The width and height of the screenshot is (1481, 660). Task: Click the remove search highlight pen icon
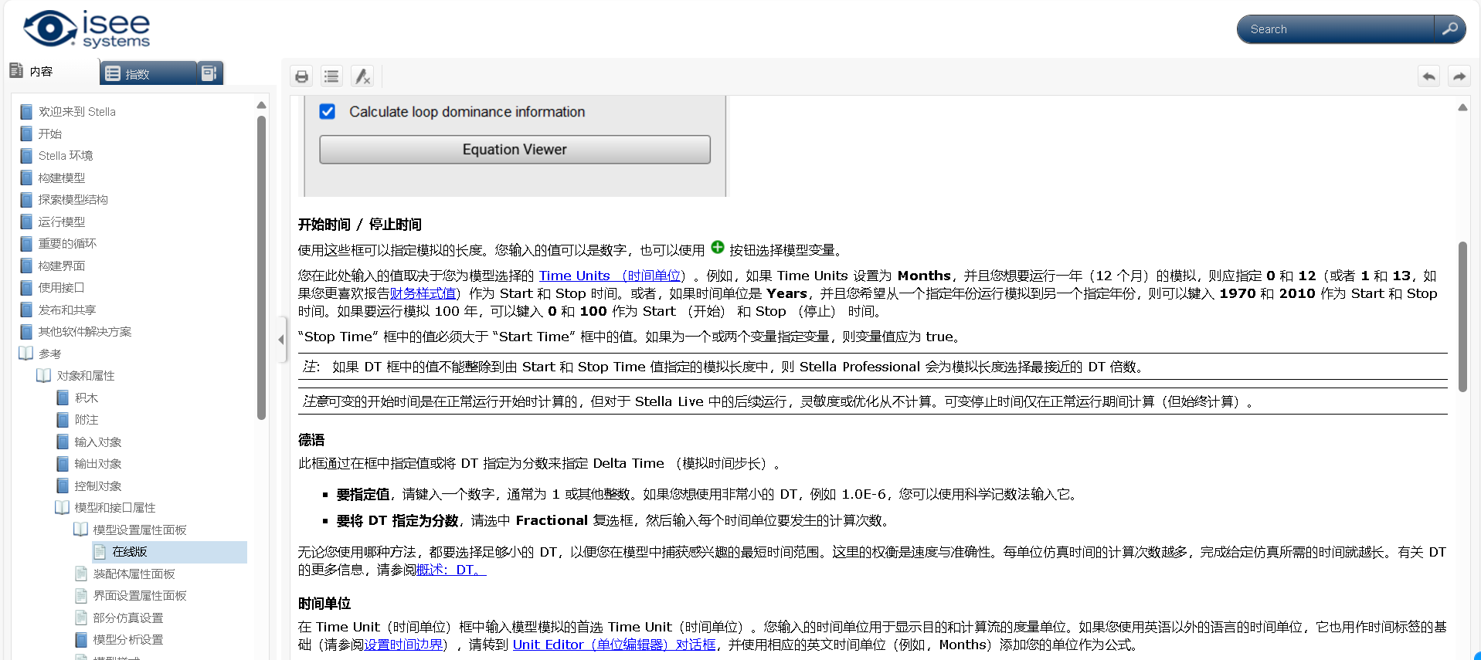[362, 76]
